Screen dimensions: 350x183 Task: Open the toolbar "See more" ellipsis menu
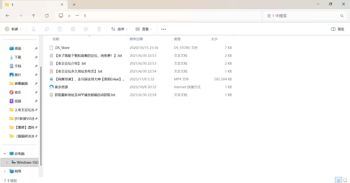pos(163,29)
